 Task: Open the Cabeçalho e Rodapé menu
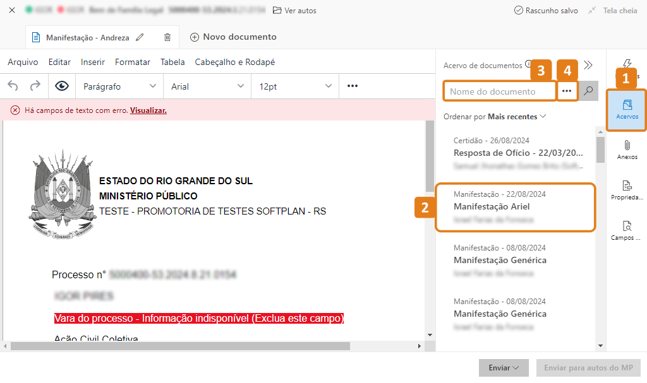[x=235, y=62]
